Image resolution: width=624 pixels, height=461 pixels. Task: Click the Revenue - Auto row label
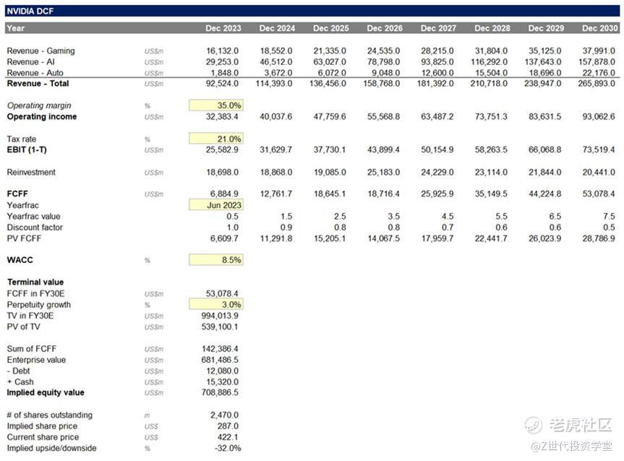35,73
